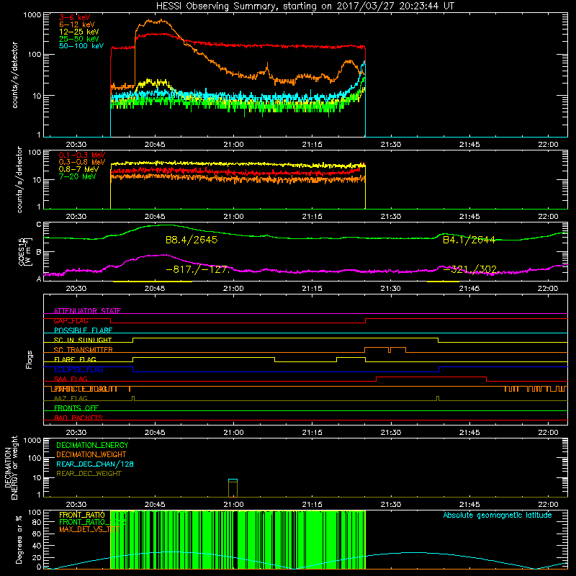
Task: Select the POSSIBLE_FLARE flag label
Action: 83,330
